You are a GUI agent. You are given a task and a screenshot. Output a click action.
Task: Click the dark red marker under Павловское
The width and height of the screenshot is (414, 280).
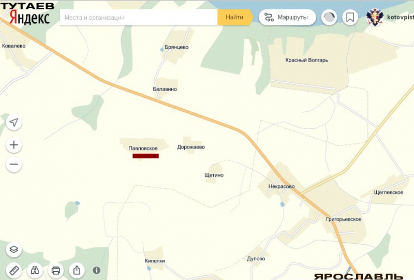(x=145, y=155)
